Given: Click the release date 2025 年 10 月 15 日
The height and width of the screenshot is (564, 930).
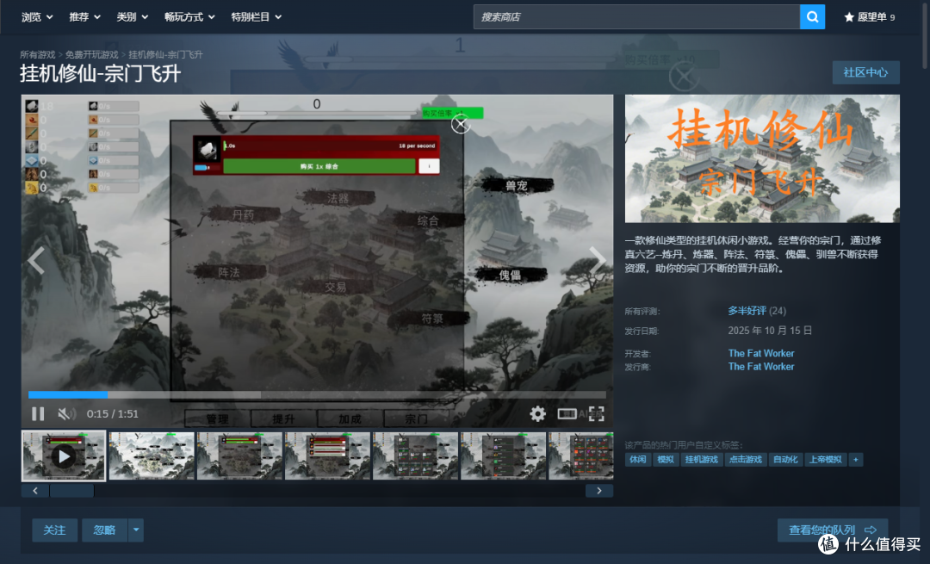Looking at the screenshot, I should [770, 331].
